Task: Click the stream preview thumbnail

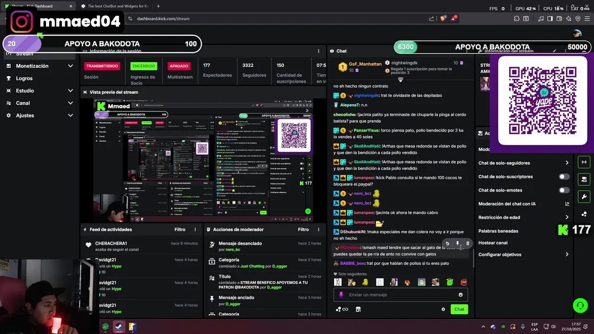Action: pos(203,161)
